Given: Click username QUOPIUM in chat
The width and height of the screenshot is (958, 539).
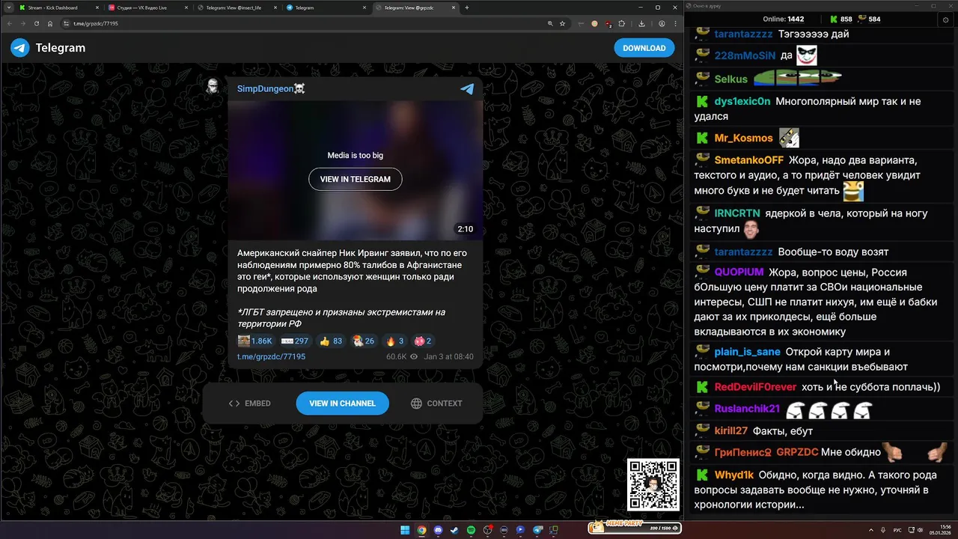Looking at the screenshot, I should (739, 272).
